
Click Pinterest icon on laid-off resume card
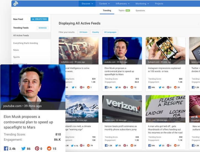coord(168,145)
